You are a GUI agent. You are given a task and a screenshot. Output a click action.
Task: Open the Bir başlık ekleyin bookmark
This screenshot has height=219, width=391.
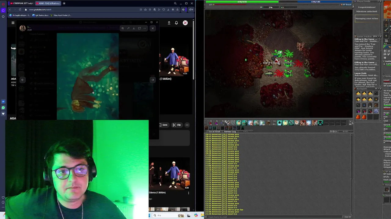pyautogui.click(x=20, y=15)
